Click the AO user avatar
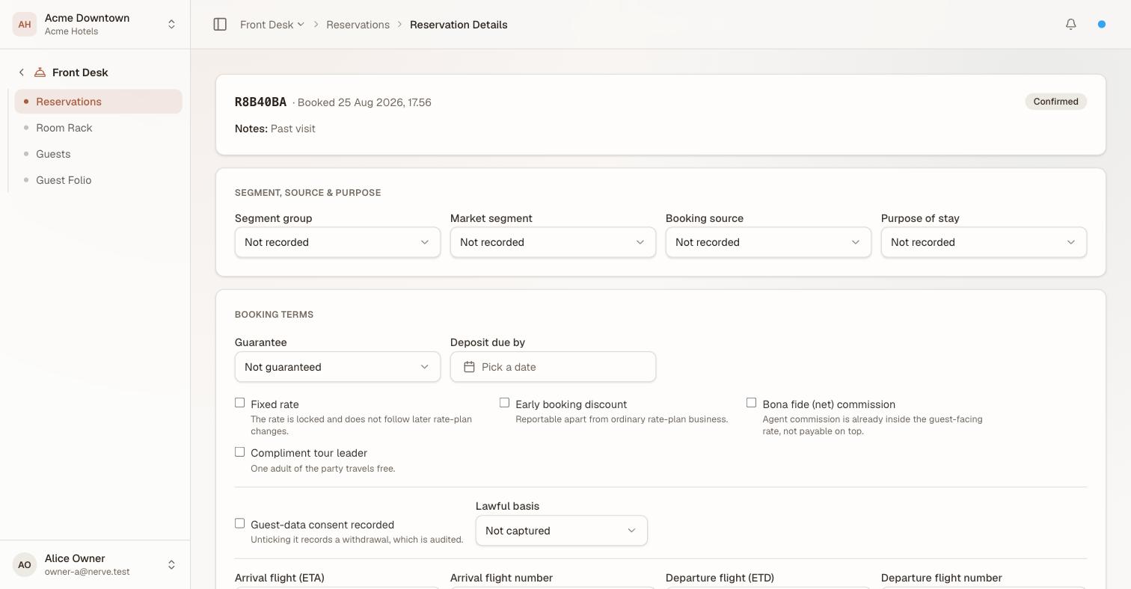The height and width of the screenshot is (589, 1131). (x=25, y=565)
